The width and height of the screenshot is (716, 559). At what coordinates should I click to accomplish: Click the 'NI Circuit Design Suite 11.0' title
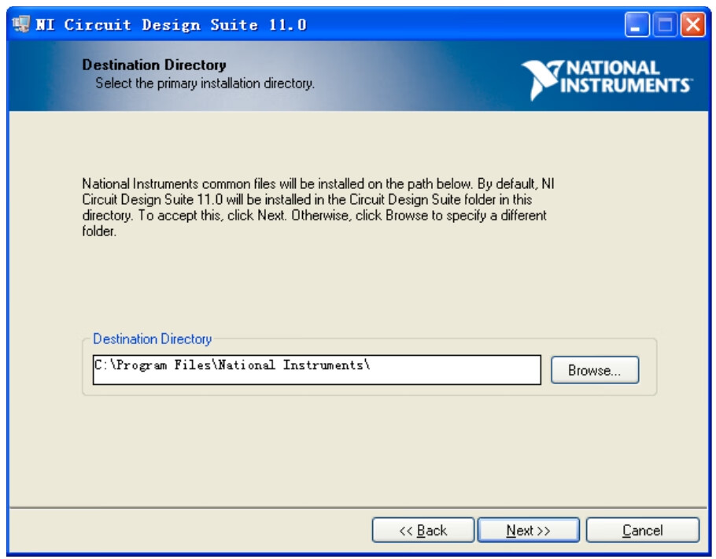tap(172, 24)
